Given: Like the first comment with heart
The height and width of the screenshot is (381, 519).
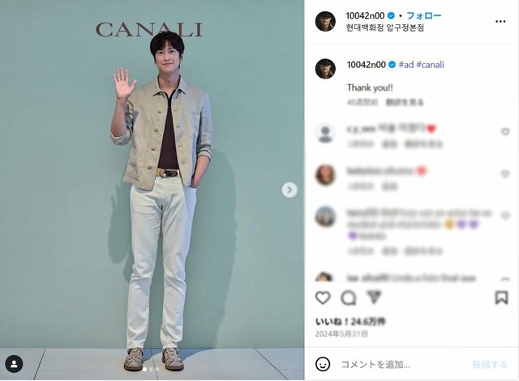Looking at the screenshot, I should pyautogui.click(x=505, y=131).
